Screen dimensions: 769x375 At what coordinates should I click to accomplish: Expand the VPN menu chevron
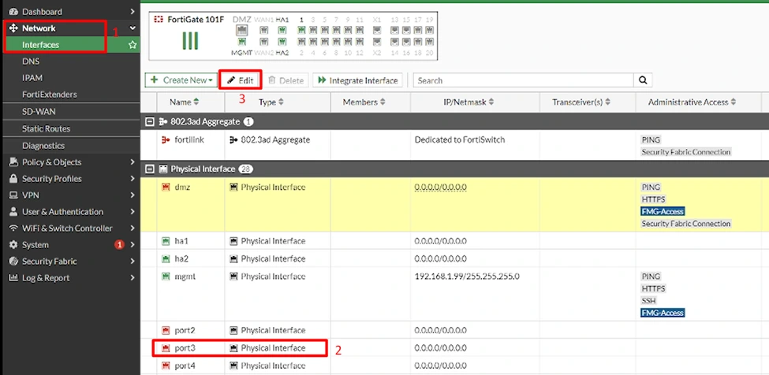(x=133, y=195)
